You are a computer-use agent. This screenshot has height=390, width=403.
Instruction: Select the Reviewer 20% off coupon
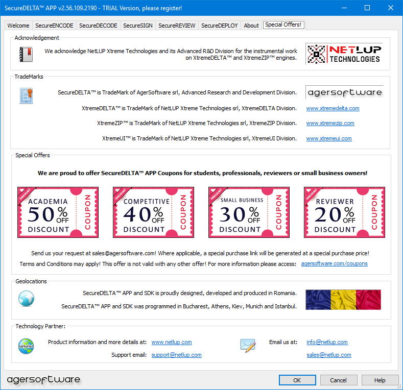click(x=344, y=212)
